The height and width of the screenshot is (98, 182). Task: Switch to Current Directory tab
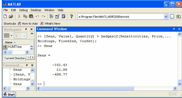tap(15, 58)
